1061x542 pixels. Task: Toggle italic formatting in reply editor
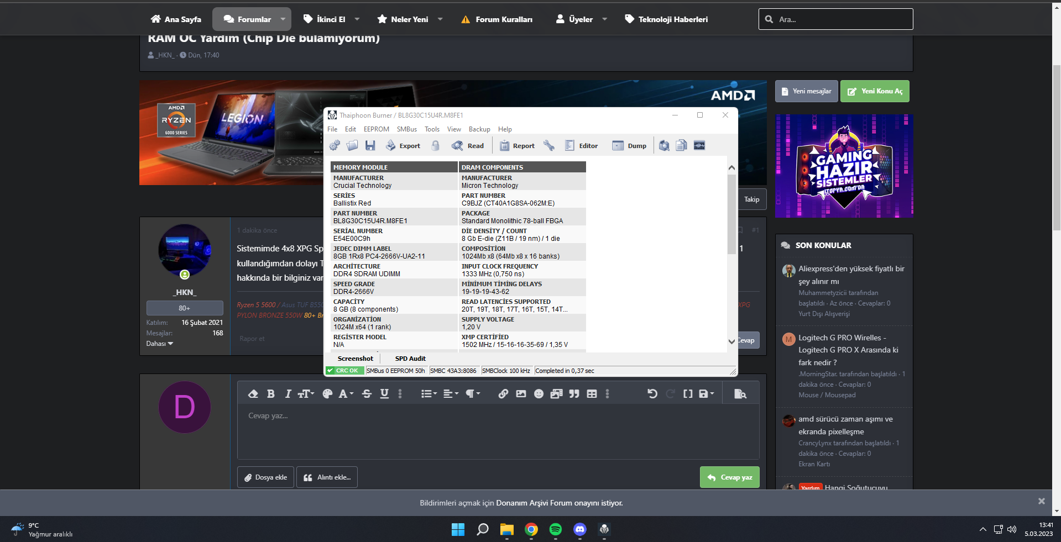288,394
